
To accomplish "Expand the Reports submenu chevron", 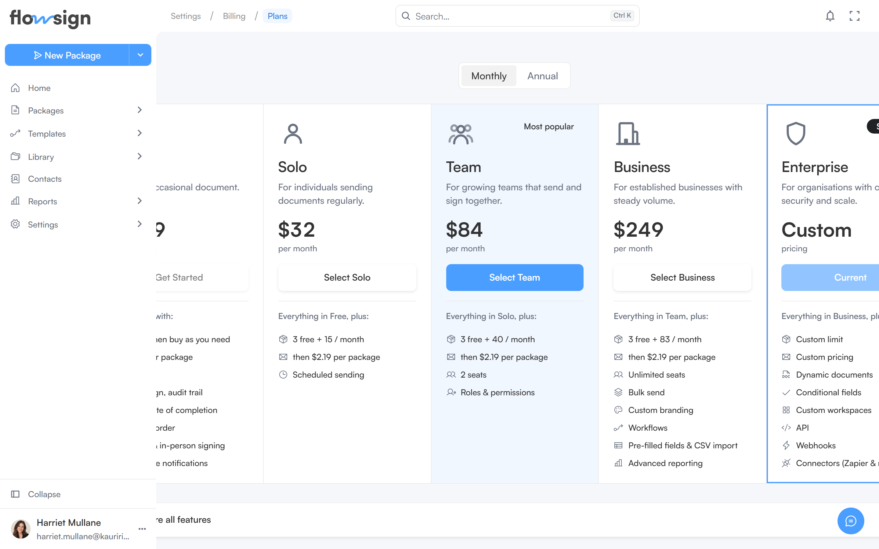I will (x=139, y=201).
